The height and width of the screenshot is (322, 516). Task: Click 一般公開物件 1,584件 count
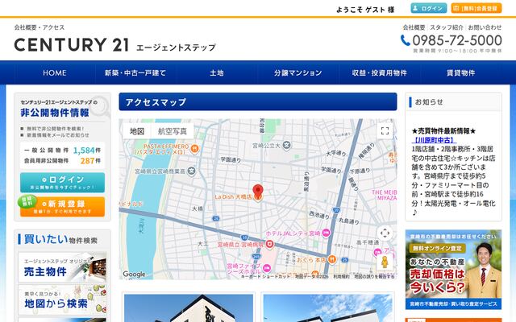coord(63,151)
